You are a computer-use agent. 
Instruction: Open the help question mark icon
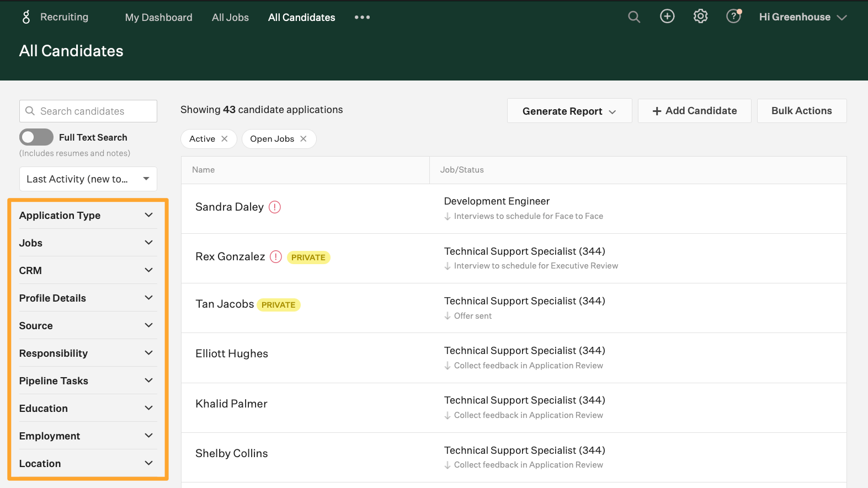(x=733, y=17)
